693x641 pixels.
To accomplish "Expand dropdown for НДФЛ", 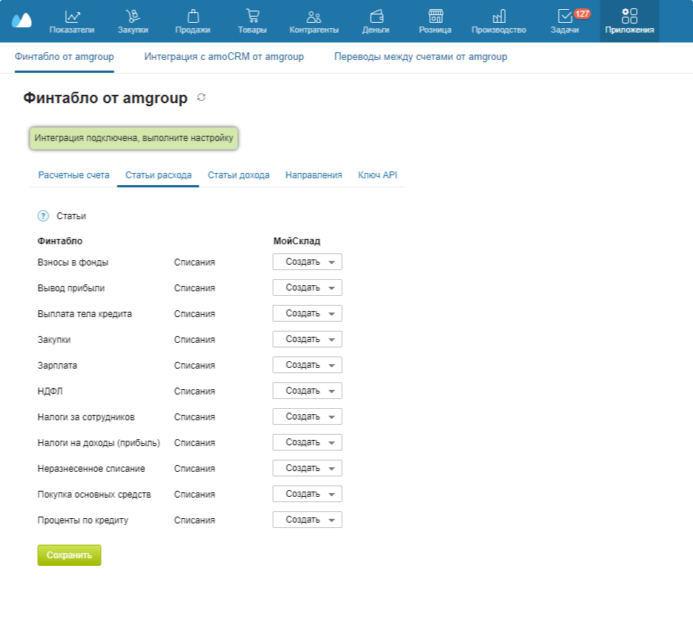I will tap(307, 391).
